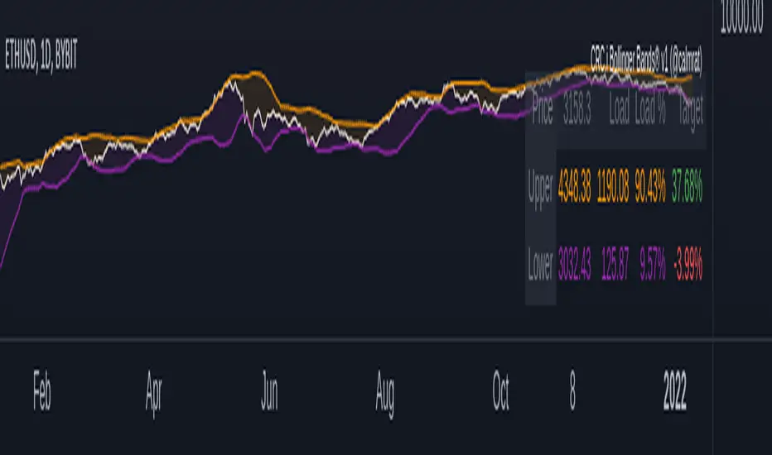
Task: Click the Upper row label in table
Action: pyautogui.click(x=540, y=187)
